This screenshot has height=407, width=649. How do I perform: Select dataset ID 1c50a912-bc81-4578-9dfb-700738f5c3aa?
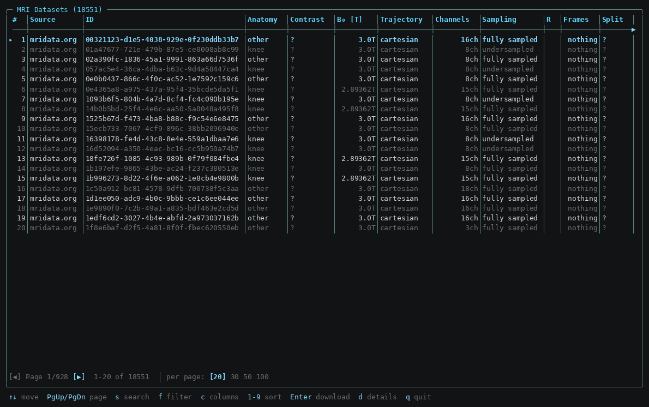pos(163,189)
